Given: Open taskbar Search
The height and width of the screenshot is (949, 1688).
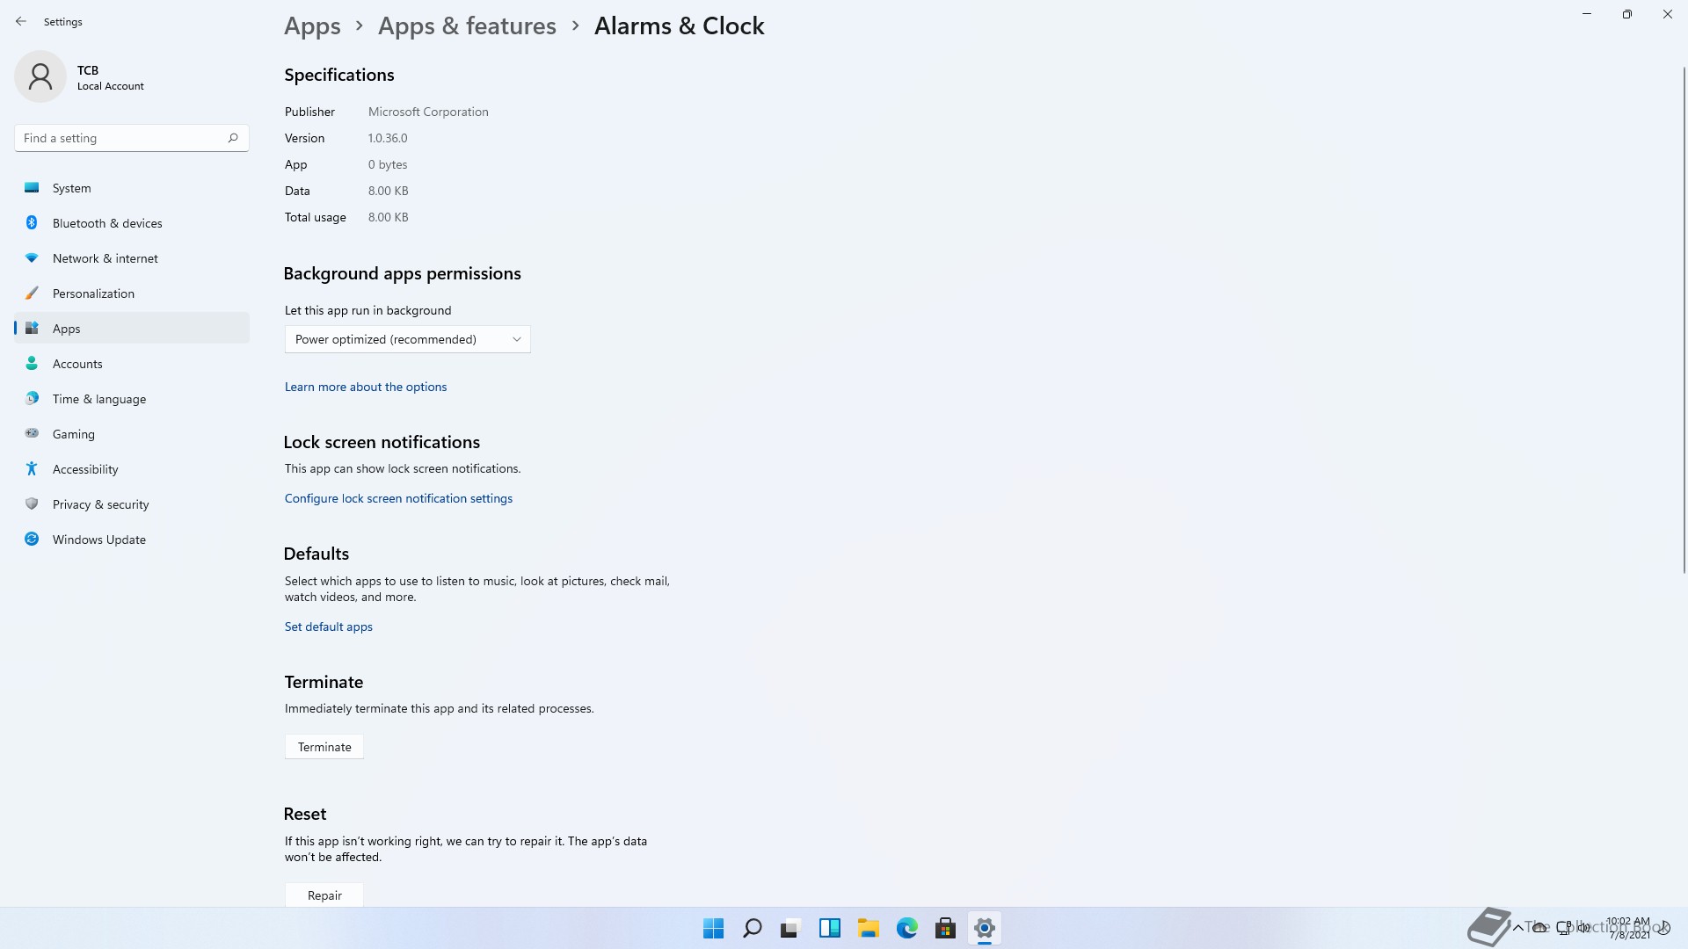Looking at the screenshot, I should coord(752,928).
